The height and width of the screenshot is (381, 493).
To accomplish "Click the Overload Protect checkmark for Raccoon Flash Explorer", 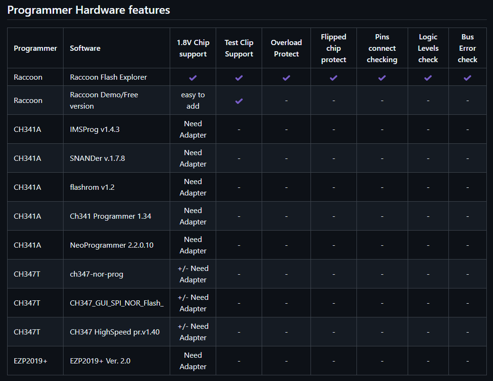I will (286, 78).
